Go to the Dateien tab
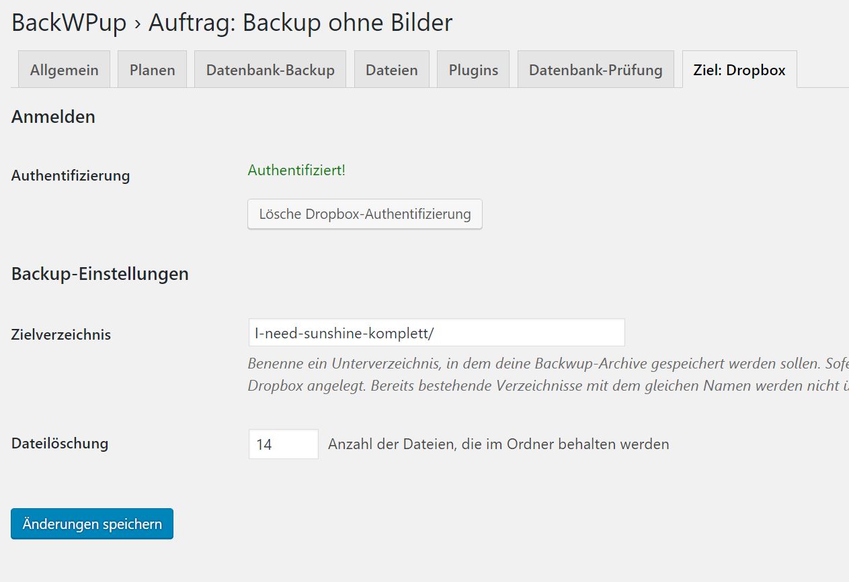 click(391, 70)
